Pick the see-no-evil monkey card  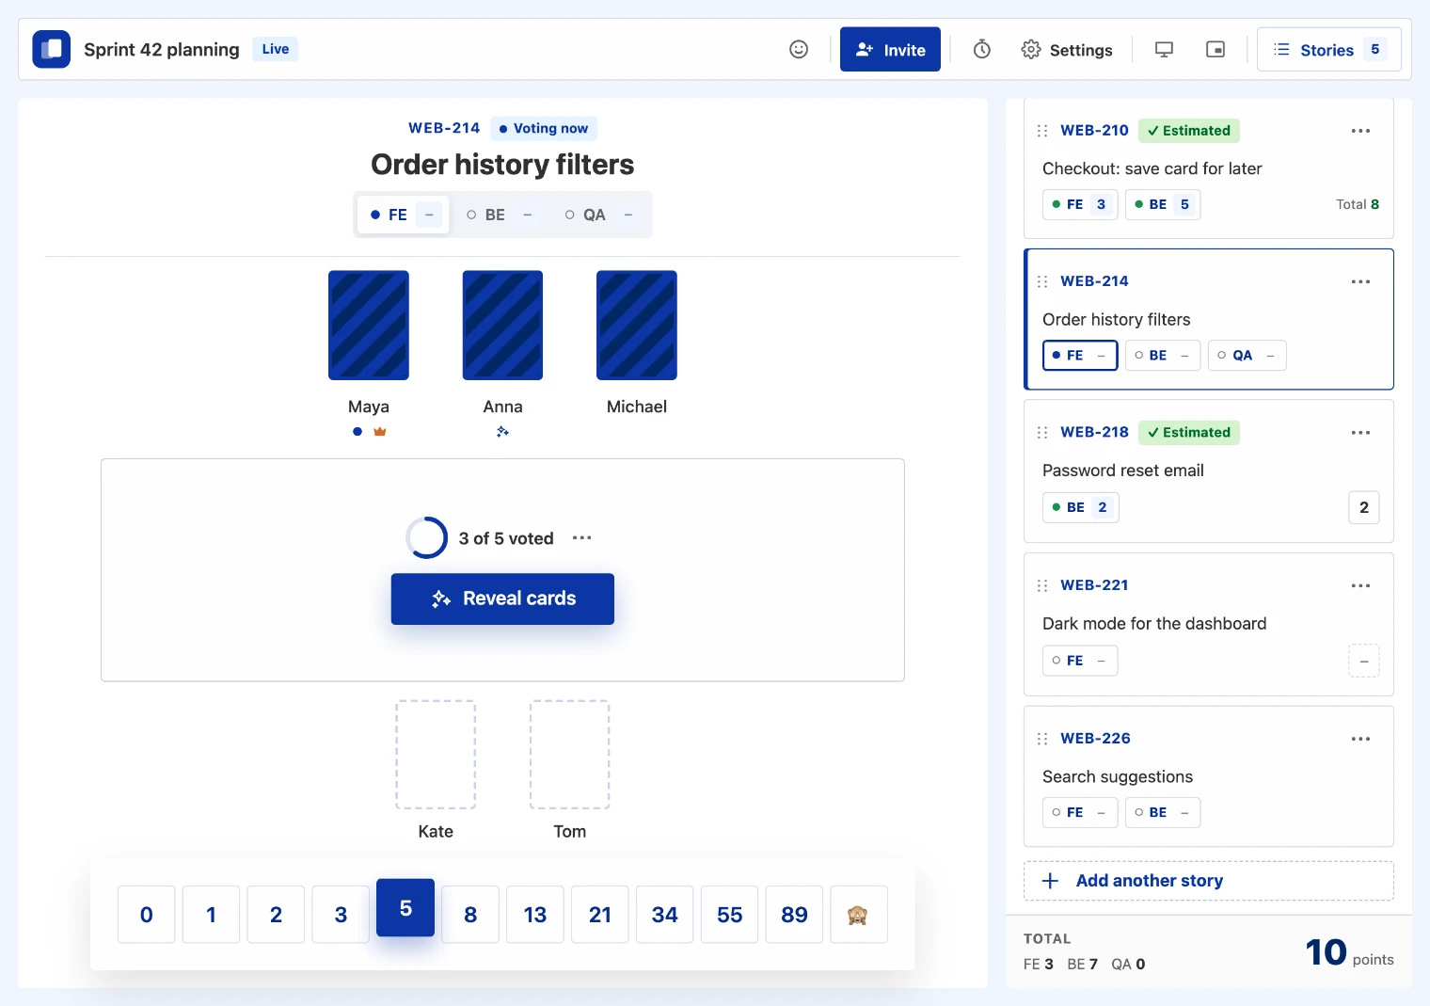pos(858,914)
